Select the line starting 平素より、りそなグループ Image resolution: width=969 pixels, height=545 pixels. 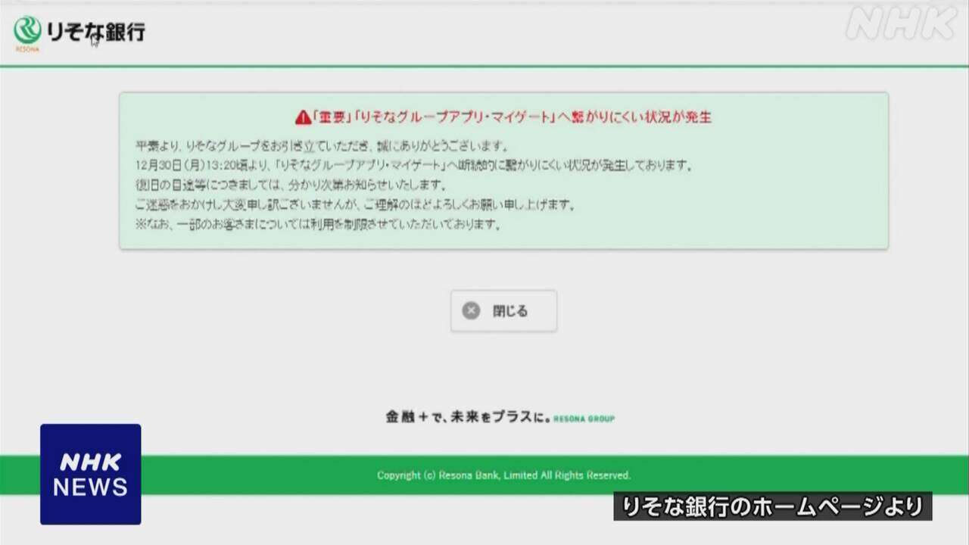pyautogui.click(x=322, y=145)
